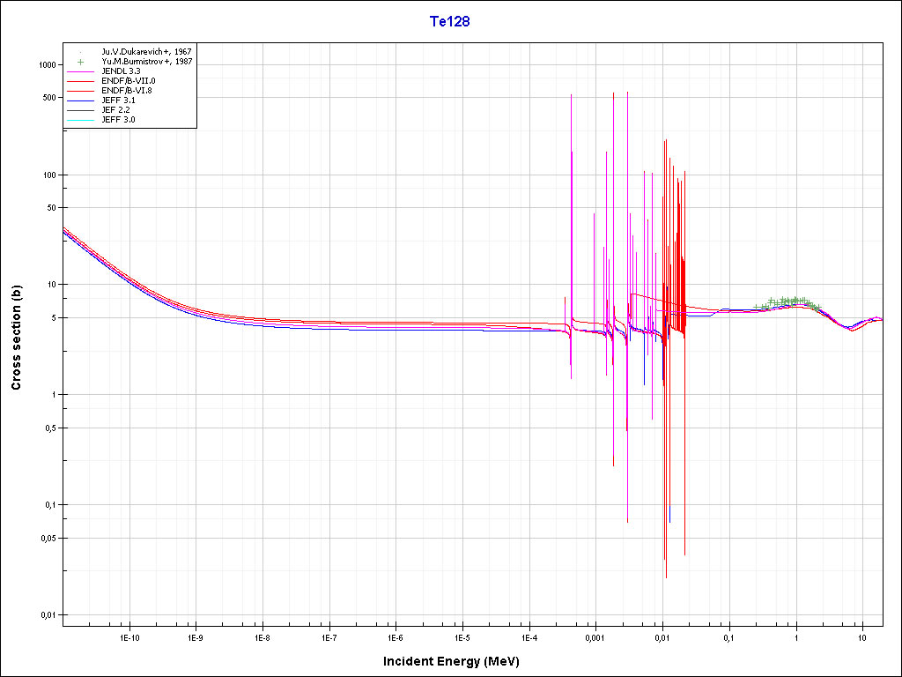The width and height of the screenshot is (902, 677).
Task: Click the Te128 chart title
Action: coord(449,22)
